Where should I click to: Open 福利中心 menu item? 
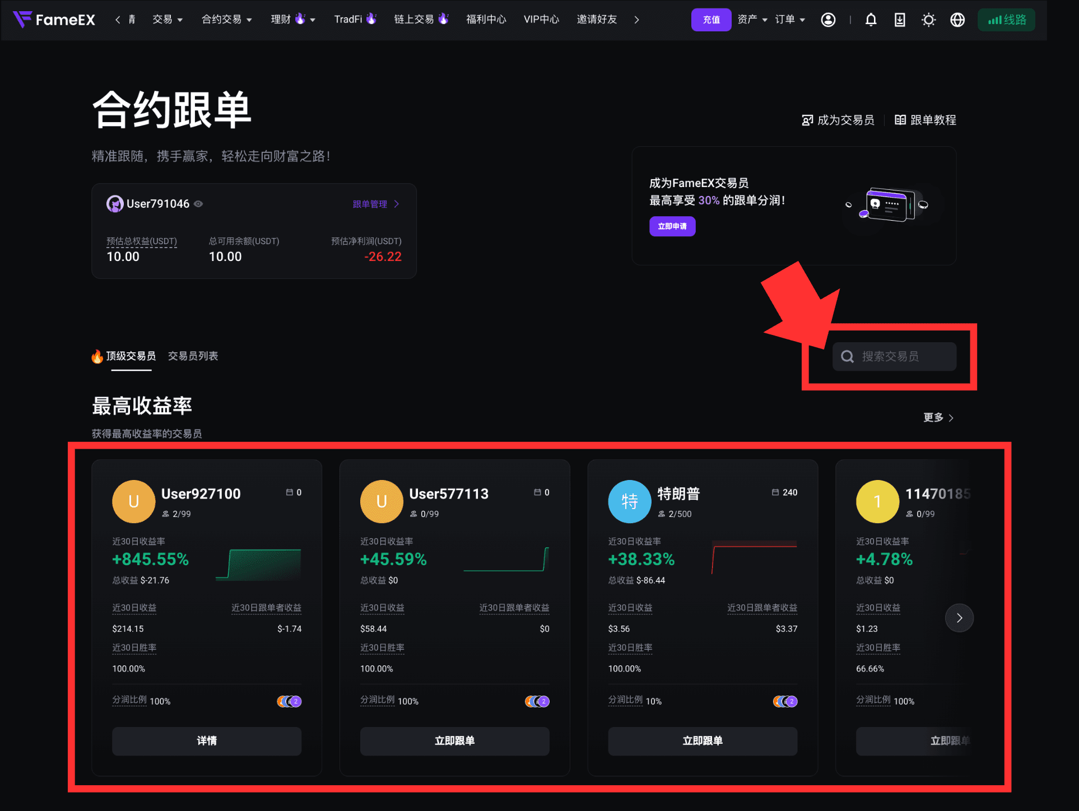486,20
